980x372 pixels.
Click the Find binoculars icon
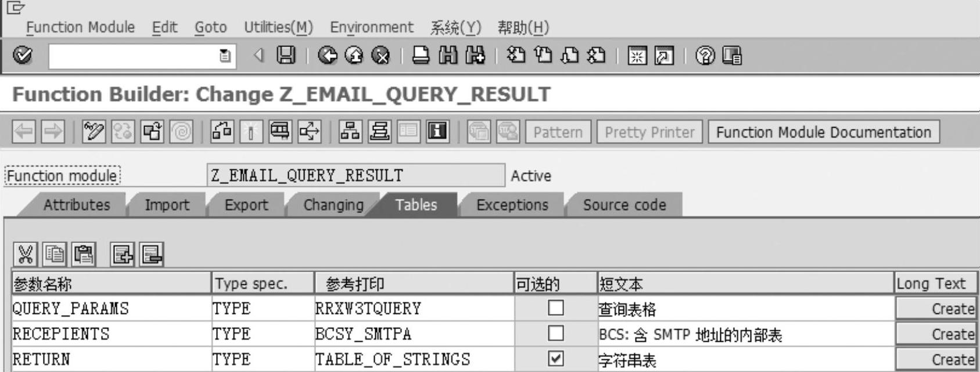point(448,56)
